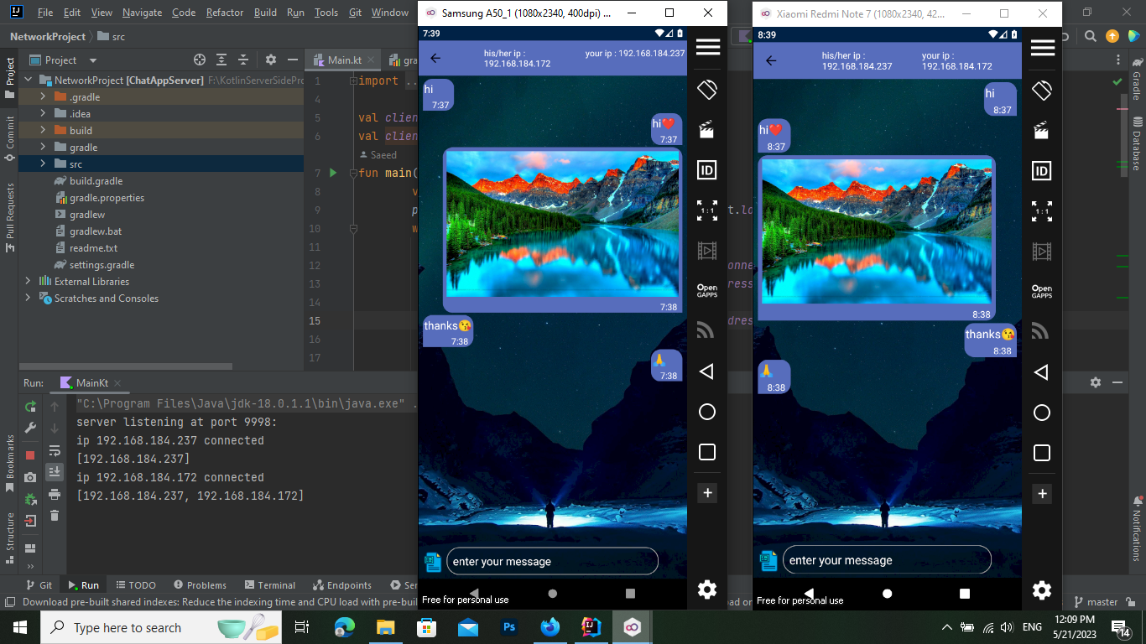Open build.gradle file from project tree
Screen dimensions: 1146x644
[x=96, y=181]
